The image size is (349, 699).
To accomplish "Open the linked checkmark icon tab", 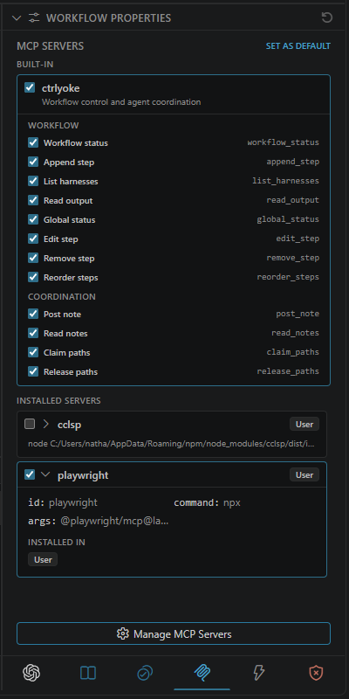I will [145, 673].
